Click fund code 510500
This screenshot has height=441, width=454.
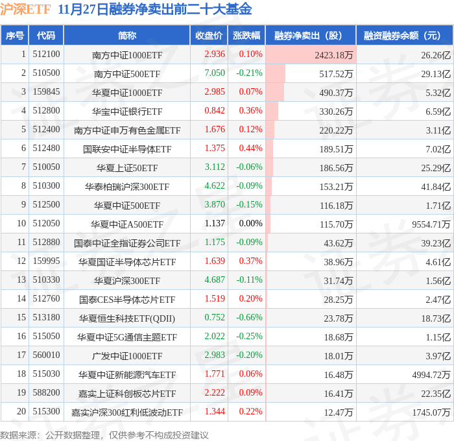[x=46, y=73]
